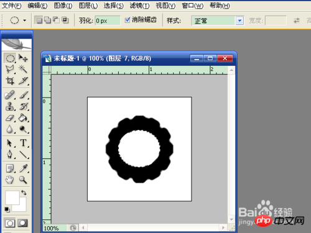Open the tool preset picker arrow
This screenshot has width=311, height=233.
(25, 21)
